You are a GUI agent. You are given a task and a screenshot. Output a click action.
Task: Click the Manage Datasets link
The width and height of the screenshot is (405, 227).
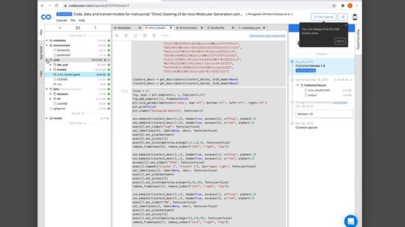tap(71, 89)
